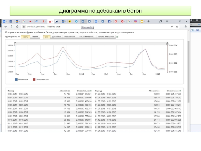
Task: Toggle the Относительное legend swatch
Action: coord(34,79)
